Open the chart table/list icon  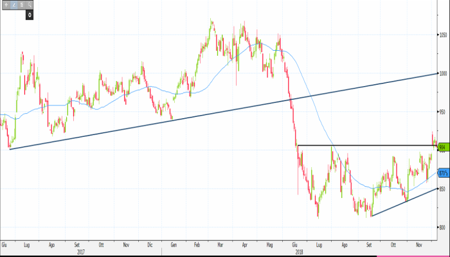click(22, 4)
